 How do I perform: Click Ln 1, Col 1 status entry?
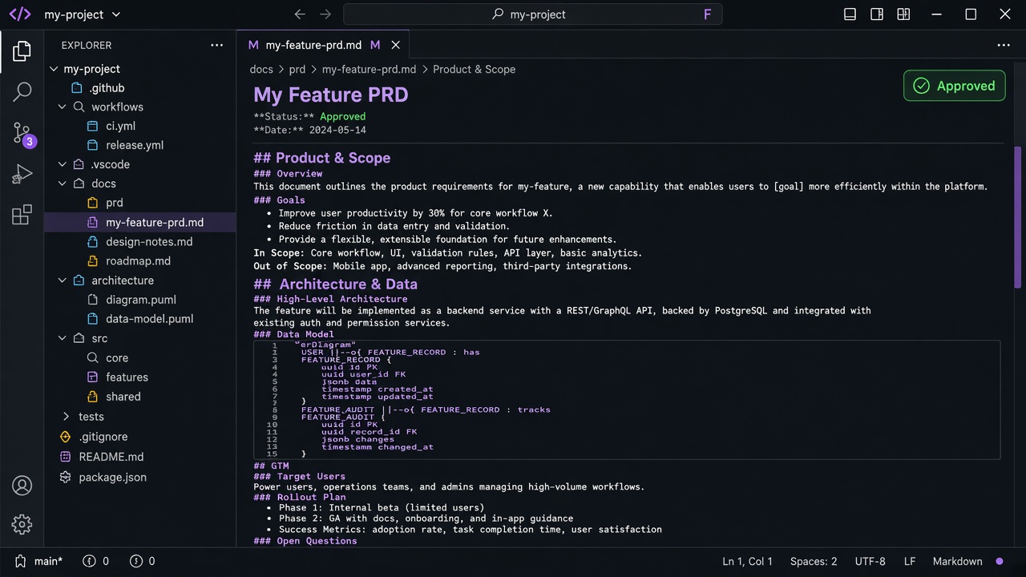[747, 562]
